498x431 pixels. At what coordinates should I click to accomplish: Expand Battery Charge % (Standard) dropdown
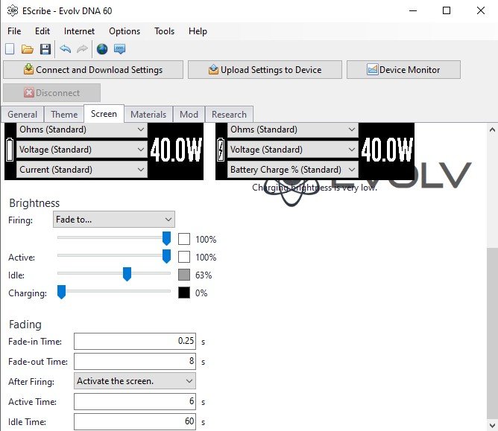293,170
